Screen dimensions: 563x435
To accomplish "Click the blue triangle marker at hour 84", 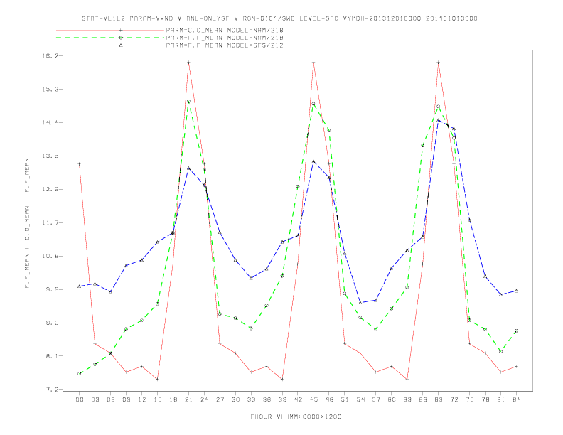I will click(516, 291).
